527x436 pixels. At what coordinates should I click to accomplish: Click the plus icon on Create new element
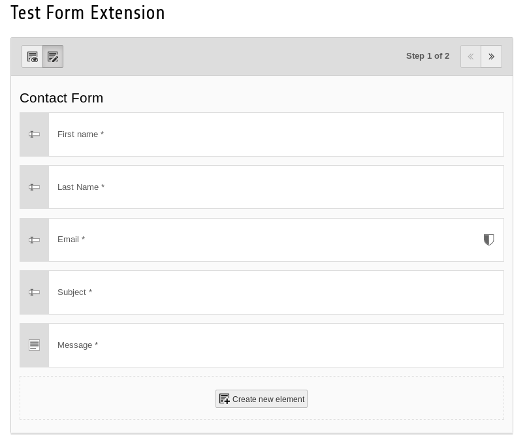[x=225, y=399]
